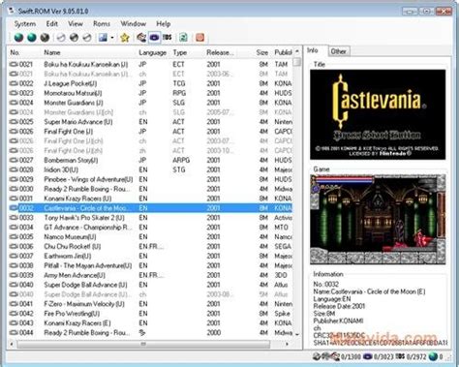This screenshot has width=459, height=367.
Task: Click the blue view mode toolbar icon
Action: (103, 38)
